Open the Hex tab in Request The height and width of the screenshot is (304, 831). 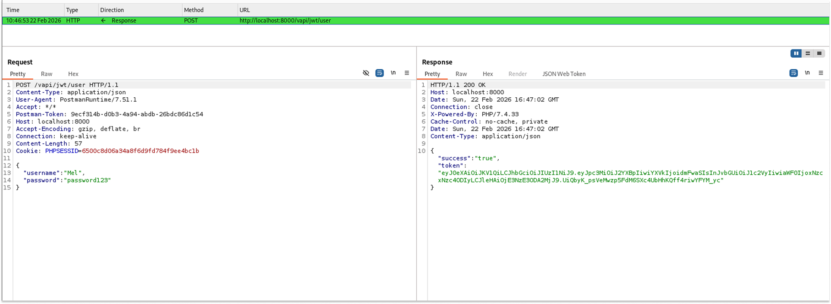[73, 74]
